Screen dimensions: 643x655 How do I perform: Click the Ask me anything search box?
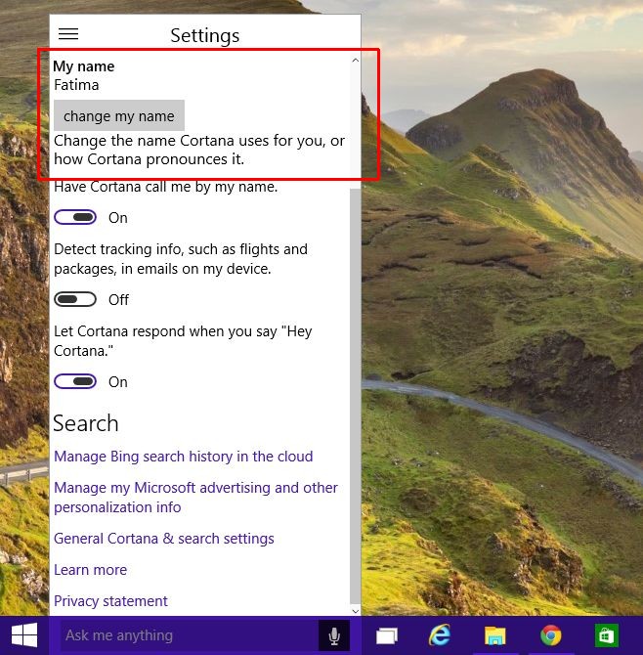click(x=190, y=635)
